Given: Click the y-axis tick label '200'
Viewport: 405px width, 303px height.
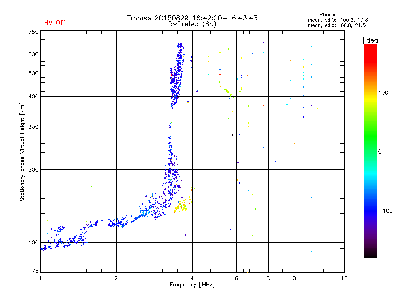Looking at the screenshot, I should 33,170.
